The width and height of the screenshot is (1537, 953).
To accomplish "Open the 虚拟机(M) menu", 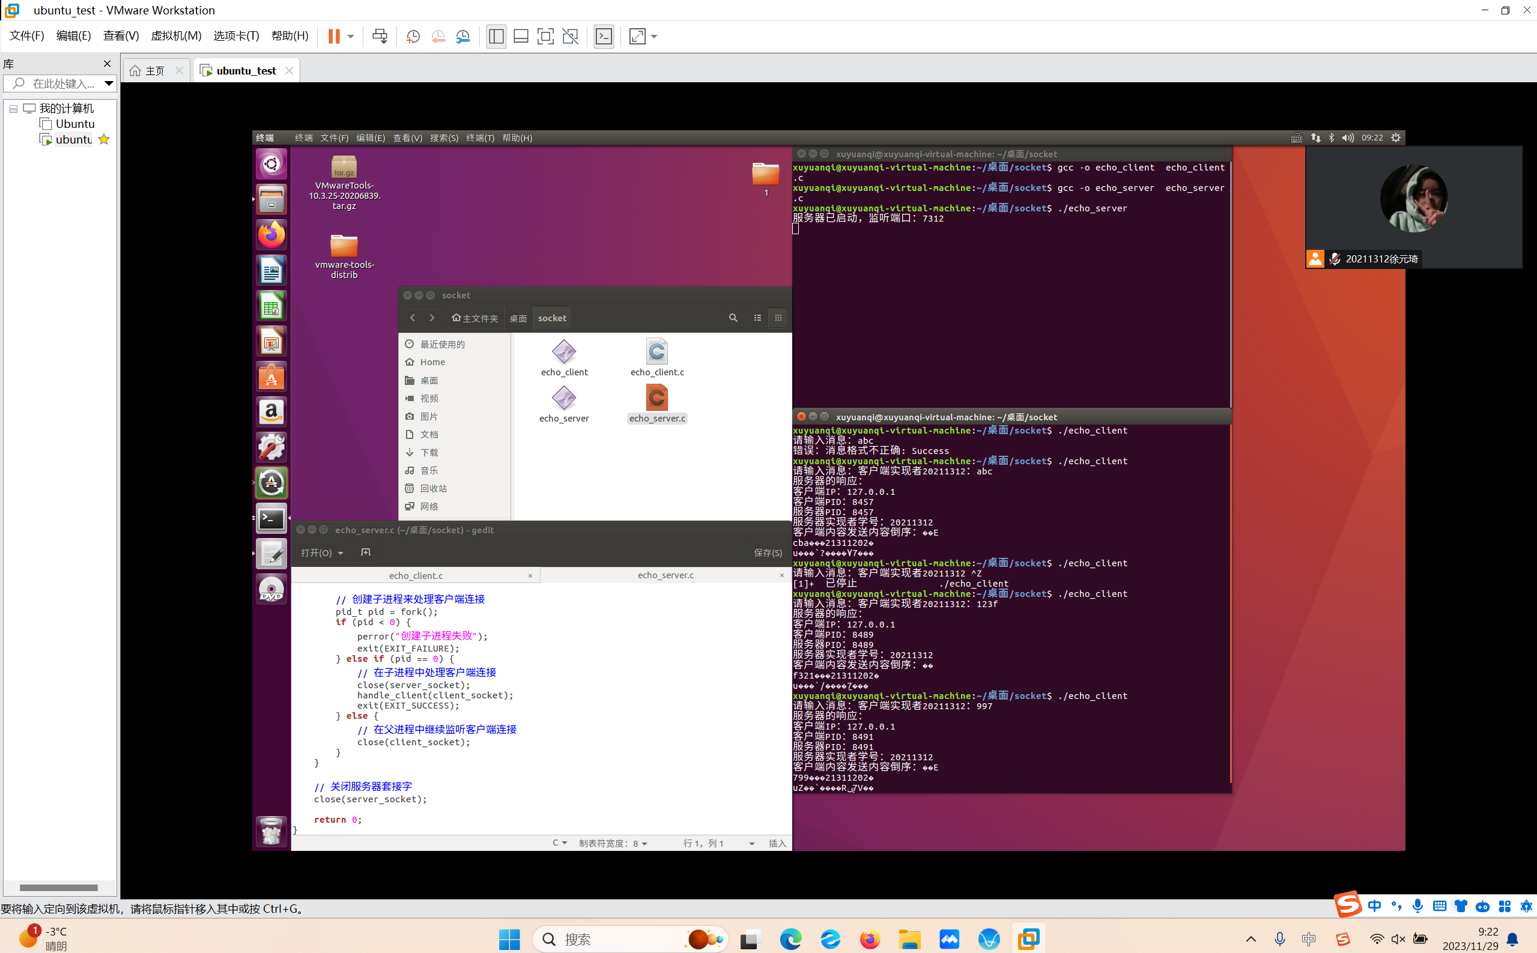I will 176,36.
